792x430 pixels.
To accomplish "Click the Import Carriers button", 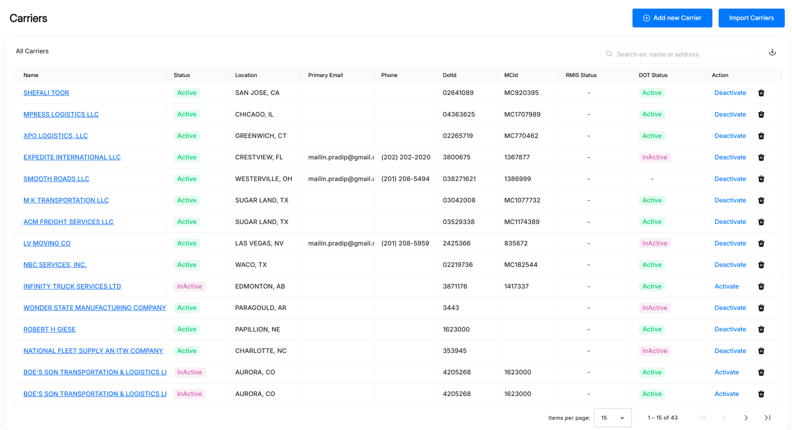I will coord(751,18).
